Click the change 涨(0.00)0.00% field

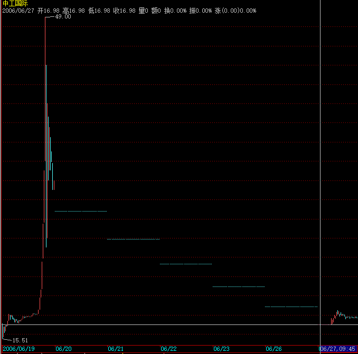tap(236, 11)
